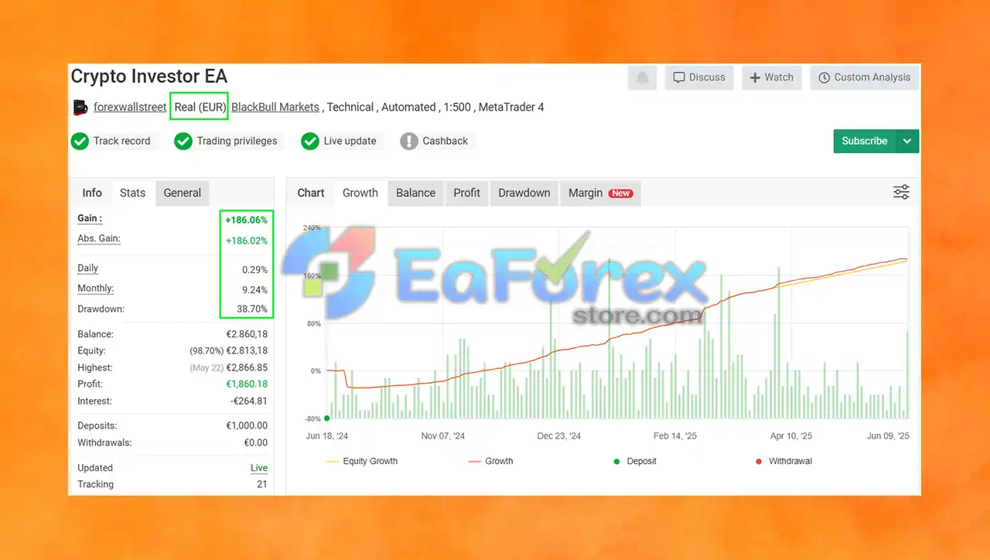Select the Chart tab label
This screenshot has height=560, width=990.
tap(311, 193)
